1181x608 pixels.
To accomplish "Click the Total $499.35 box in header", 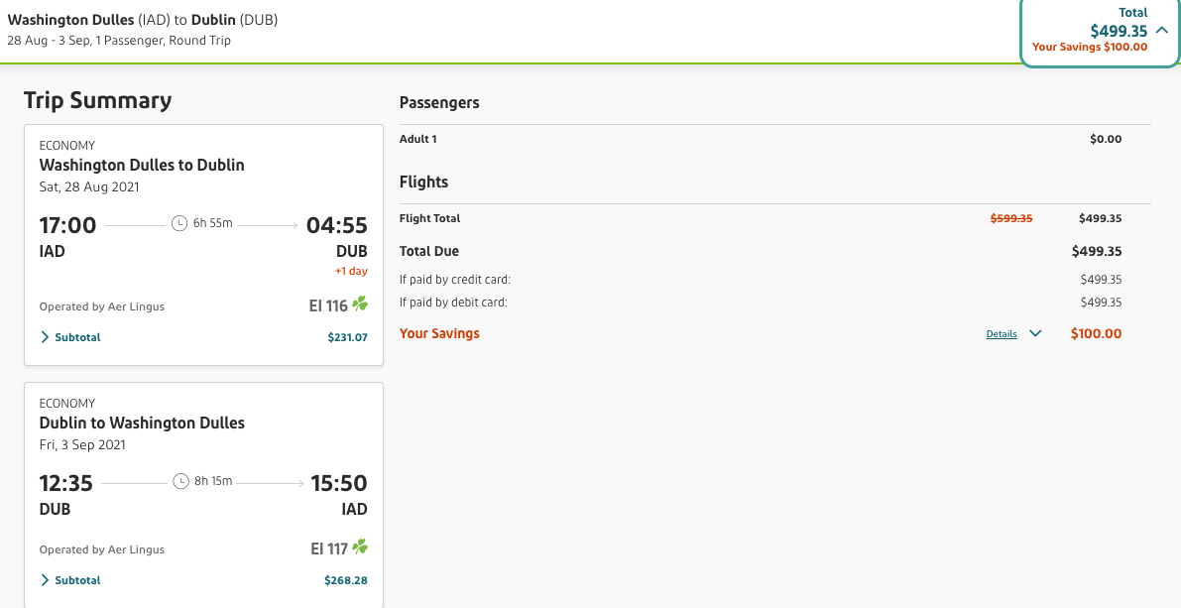I will [1099, 31].
